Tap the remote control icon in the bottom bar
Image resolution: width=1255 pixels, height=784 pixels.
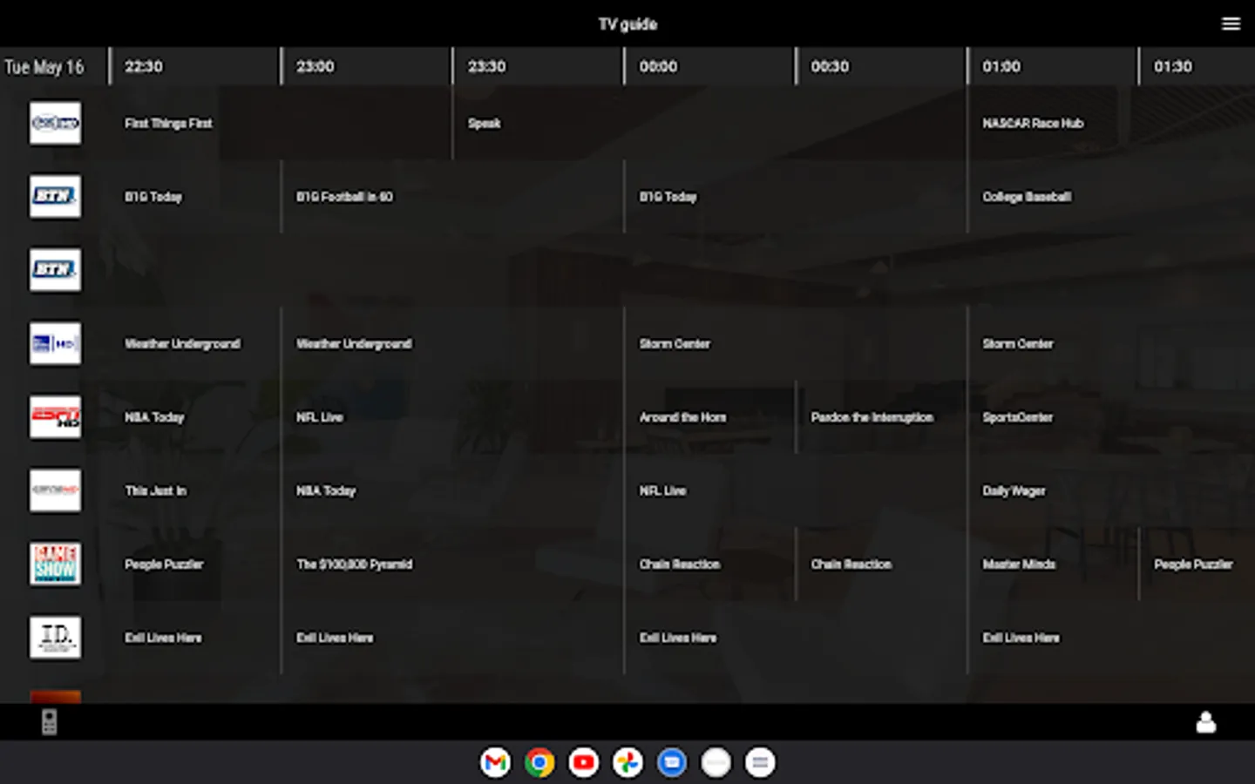50,722
